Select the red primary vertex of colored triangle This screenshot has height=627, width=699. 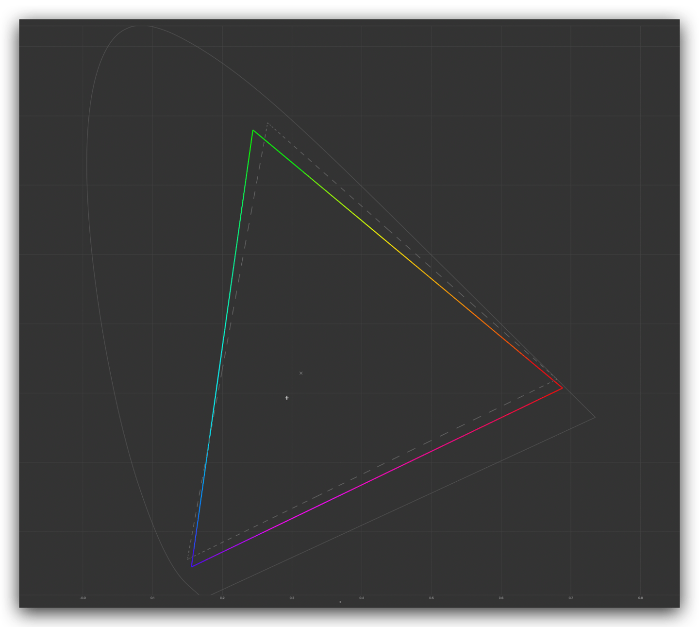563,388
